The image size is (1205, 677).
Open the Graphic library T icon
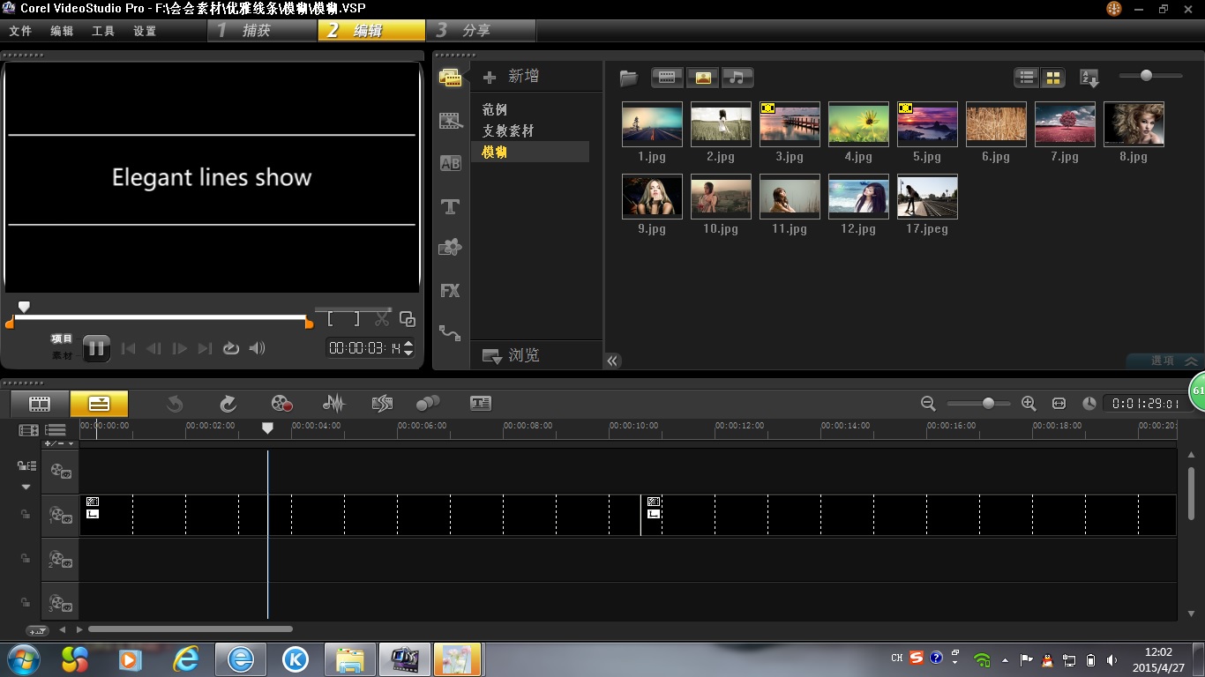[x=451, y=206]
